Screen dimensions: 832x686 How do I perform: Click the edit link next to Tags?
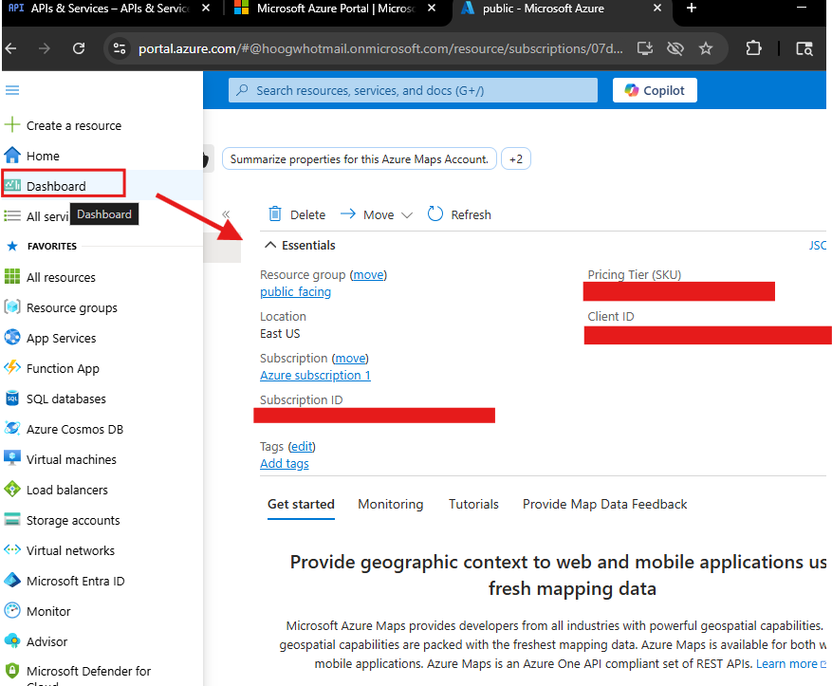302,446
